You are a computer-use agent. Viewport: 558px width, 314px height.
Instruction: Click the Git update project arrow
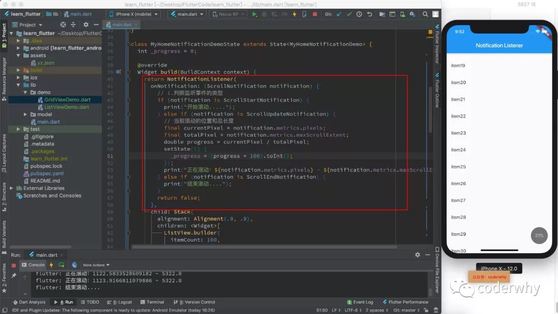click(339, 14)
